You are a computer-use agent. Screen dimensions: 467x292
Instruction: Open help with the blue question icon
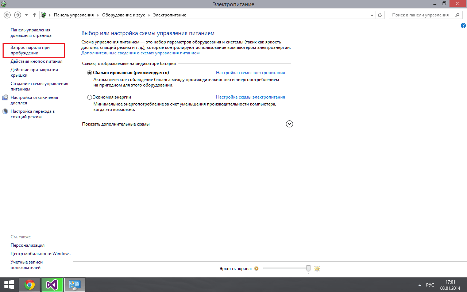coord(463,26)
